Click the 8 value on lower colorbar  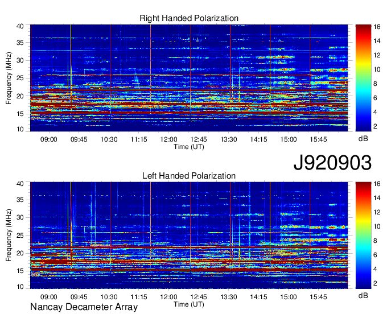(376, 241)
